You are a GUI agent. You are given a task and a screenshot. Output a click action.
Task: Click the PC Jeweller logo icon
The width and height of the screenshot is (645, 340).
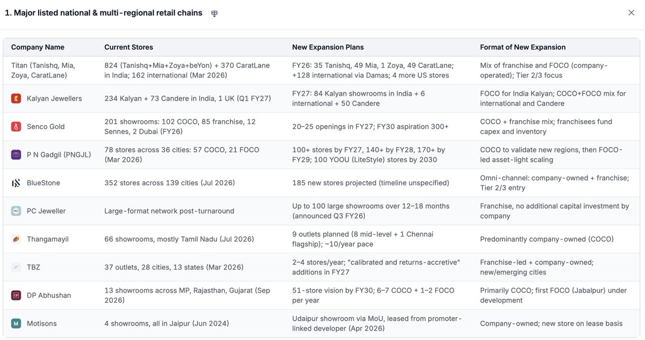pyautogui.click(x=16, y=211)
